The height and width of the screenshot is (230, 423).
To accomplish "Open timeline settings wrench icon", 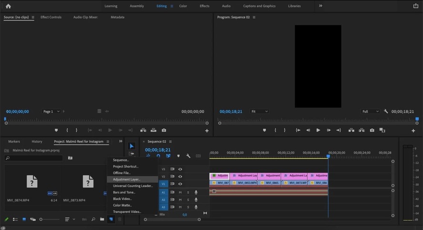I will (x=188, y=156).
